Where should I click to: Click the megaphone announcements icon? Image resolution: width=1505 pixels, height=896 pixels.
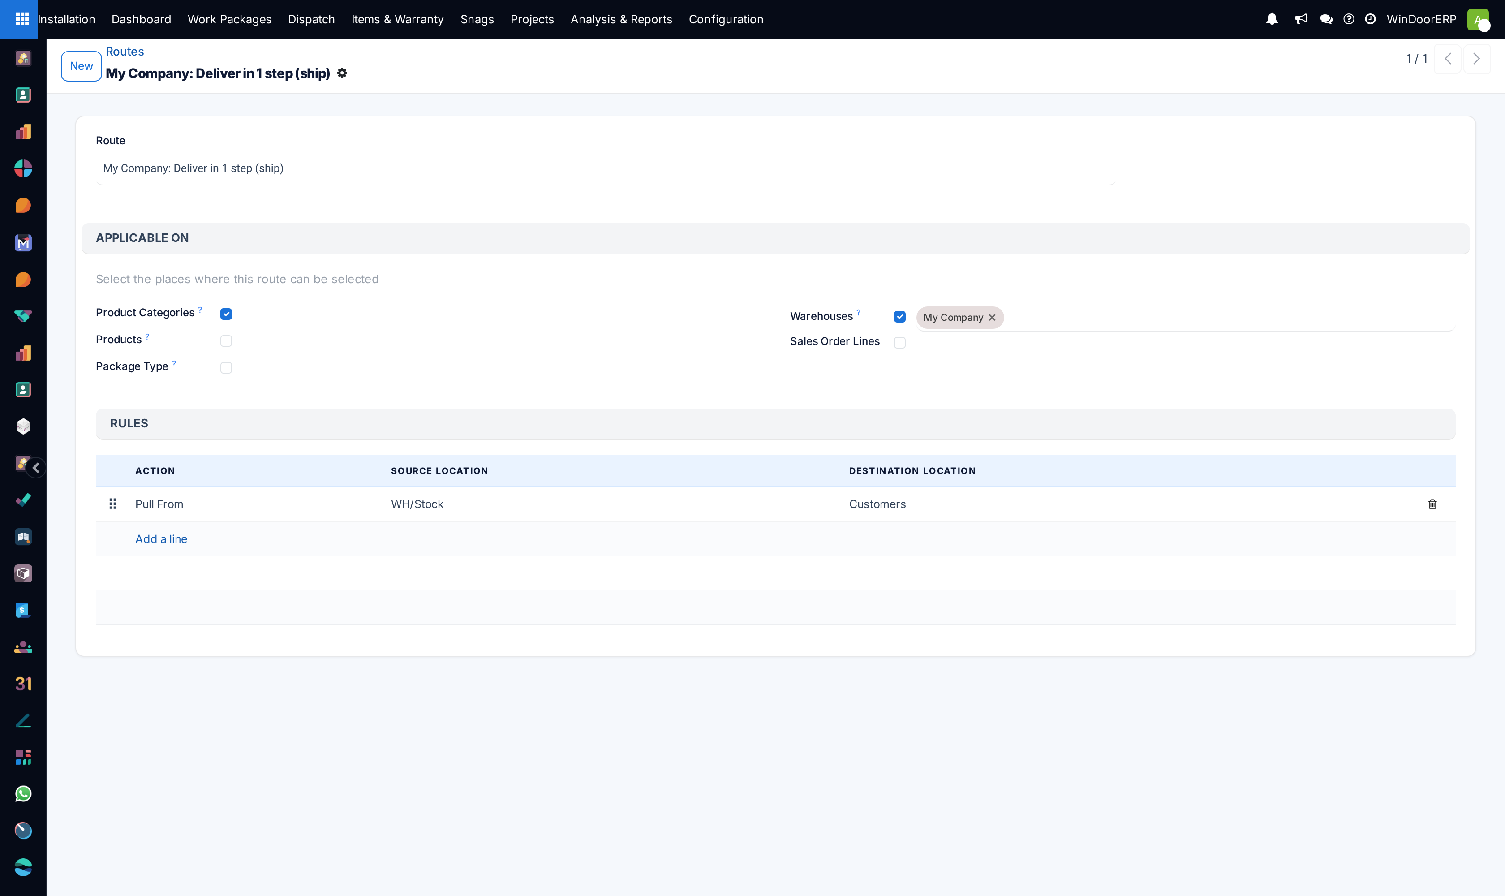pos(1301,19)
